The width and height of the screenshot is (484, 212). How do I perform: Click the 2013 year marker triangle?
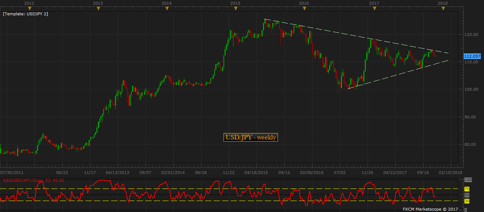click(98, 9)
